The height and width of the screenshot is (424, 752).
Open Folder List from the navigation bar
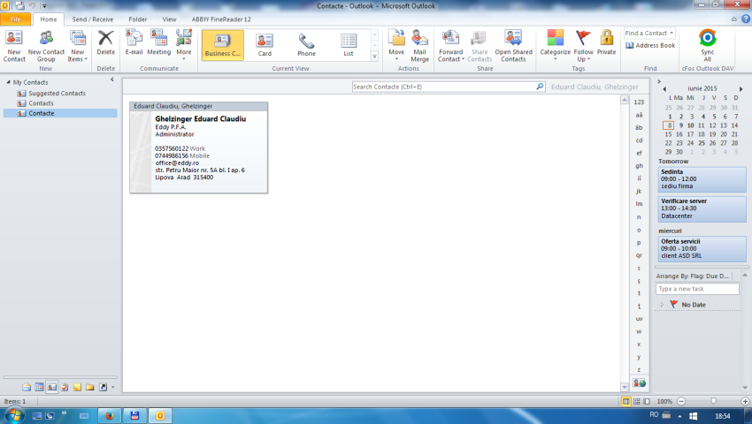(x=90, y=387)
